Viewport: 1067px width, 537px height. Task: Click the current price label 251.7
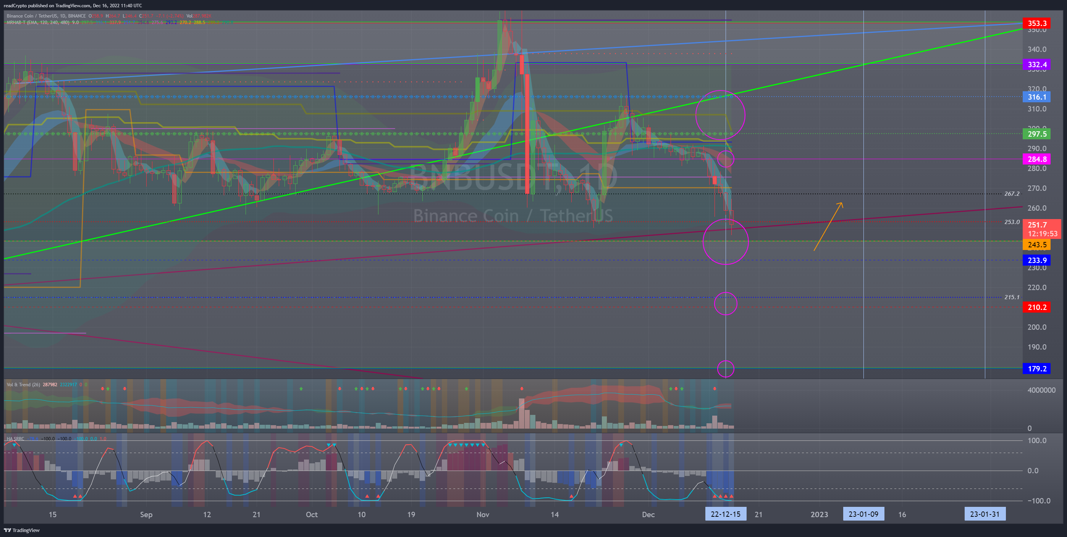pos(1037,225)
